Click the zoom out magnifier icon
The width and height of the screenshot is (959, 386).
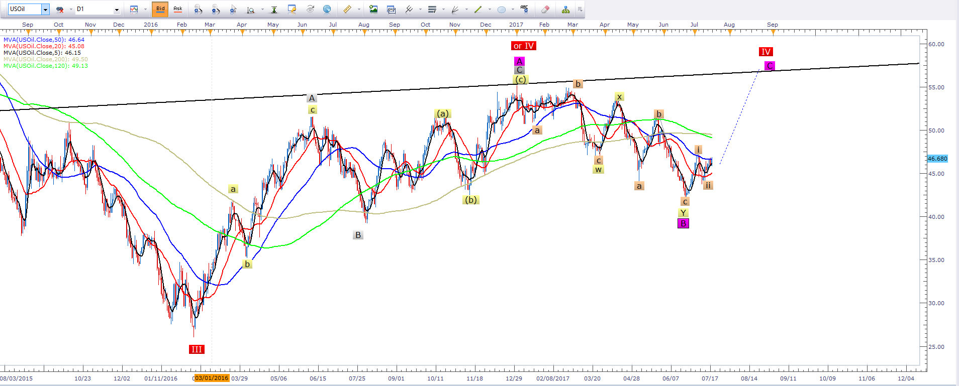point(216,9)
